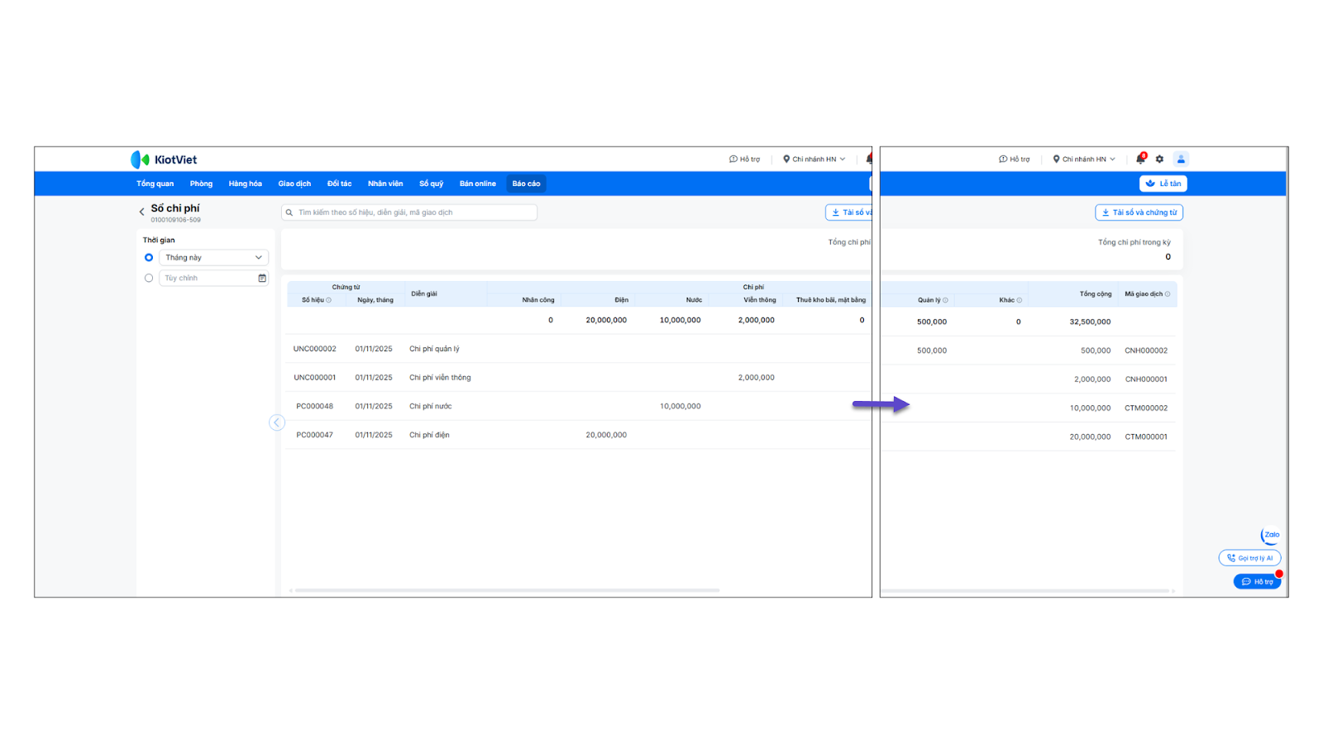Click transaction code CTM000001
The image size is (1323, 744).
click(1146, 436)
